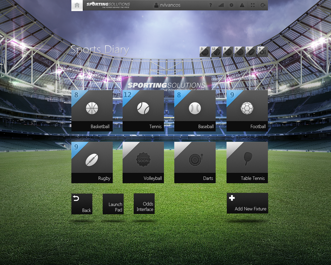Screen dimensions: 331x265
Task: Log out using the exit arrow icon
Action: click(263, 5)
